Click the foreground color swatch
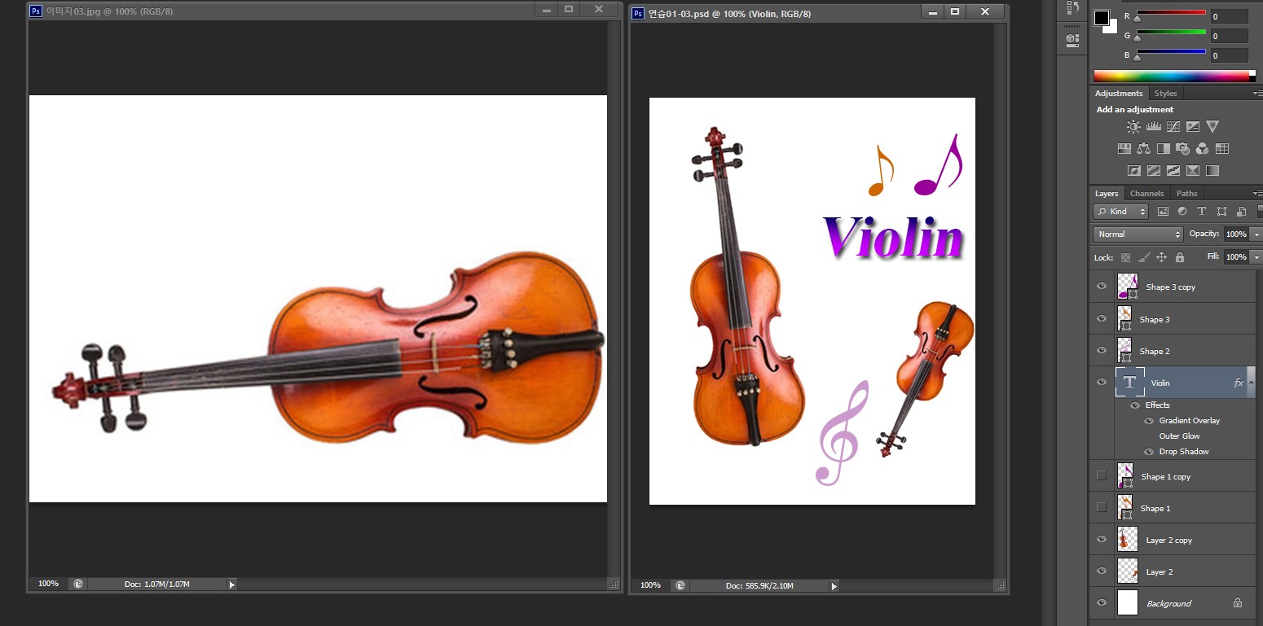 point(1102,18)
